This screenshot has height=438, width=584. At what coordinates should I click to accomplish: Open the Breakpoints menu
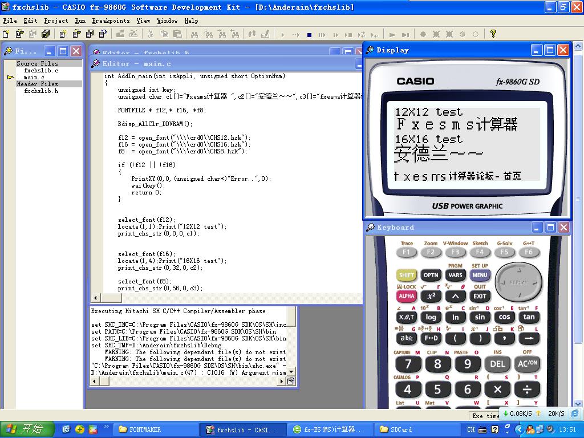pyautogui.click(x=111, y=21)
